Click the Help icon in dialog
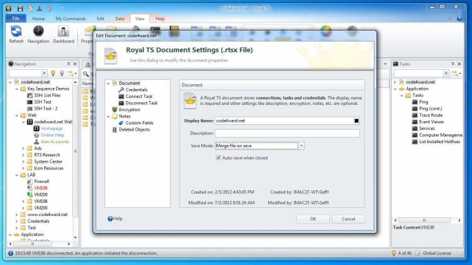The width and height of the screenshot is (472, 265). [x=110, y=219]
